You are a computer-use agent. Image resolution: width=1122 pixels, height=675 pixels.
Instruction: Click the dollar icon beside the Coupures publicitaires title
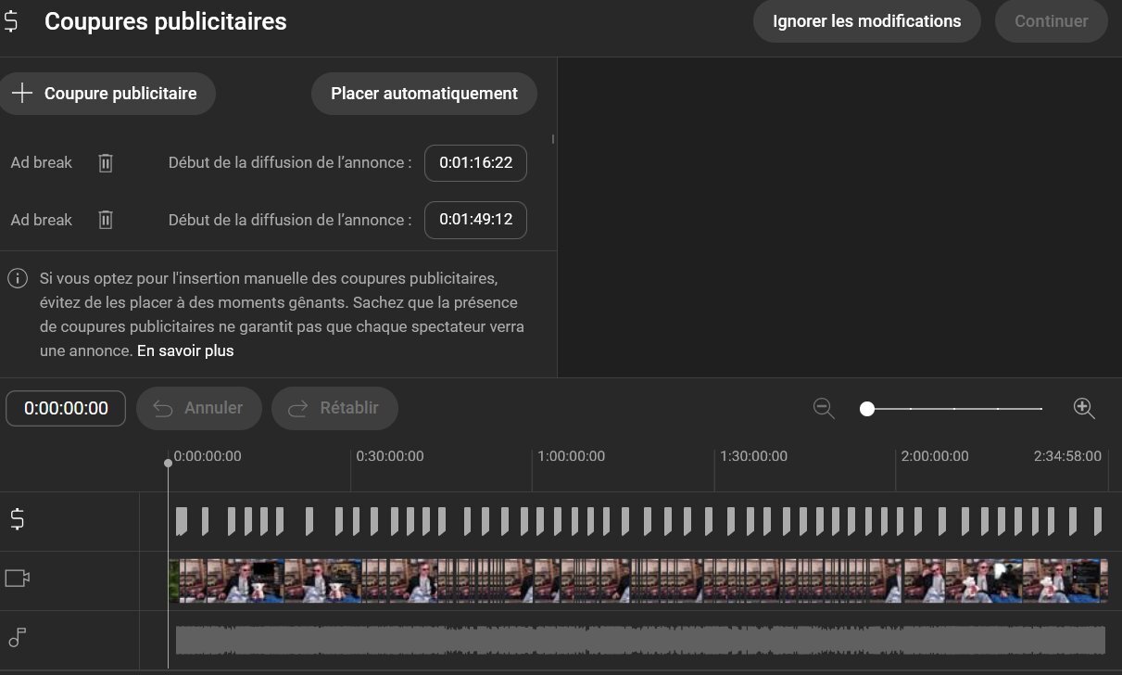10,21
